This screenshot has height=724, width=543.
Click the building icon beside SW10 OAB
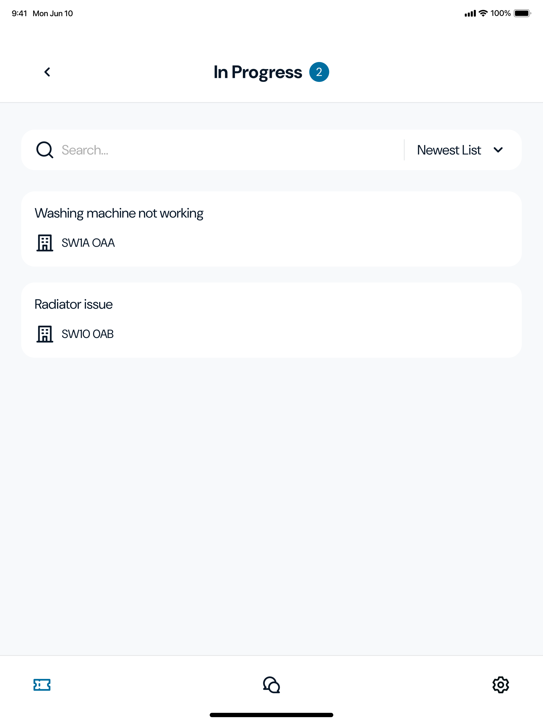click(45, 334)
